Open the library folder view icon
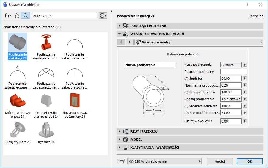 pos(8,16)
